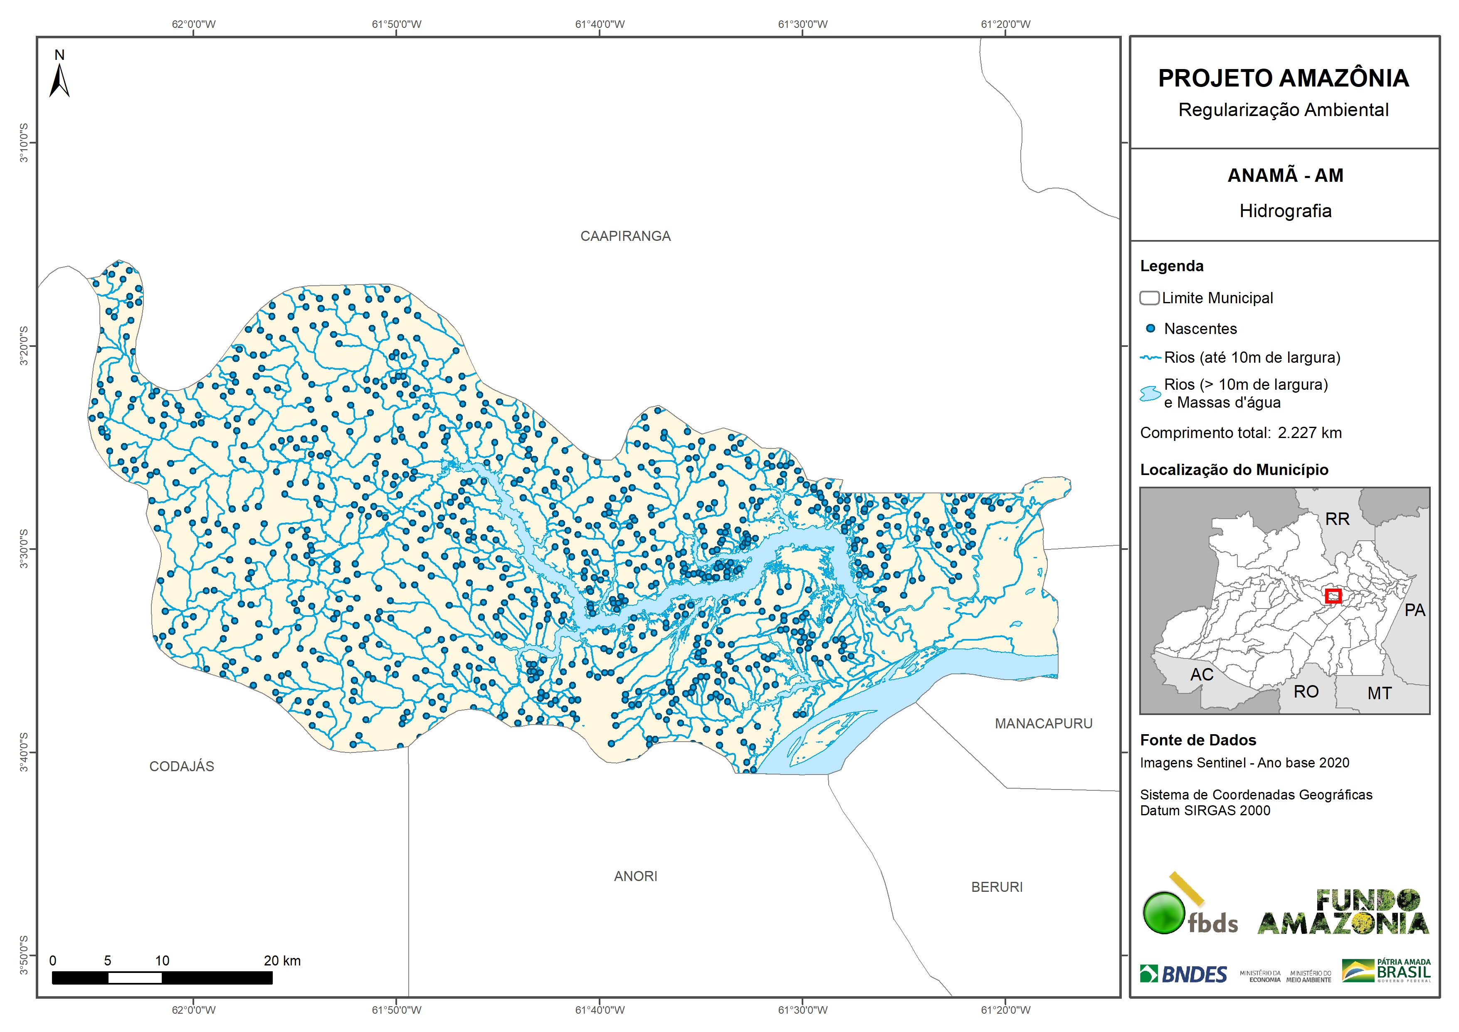Click the BERURI municipality label

pyautogui.click(x=997, y=887)
